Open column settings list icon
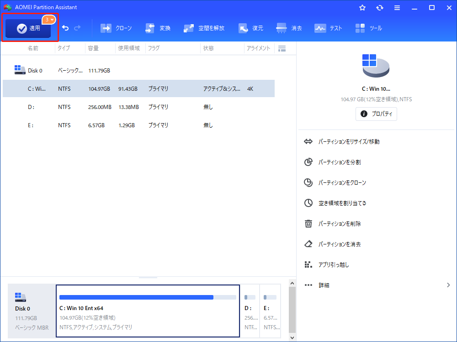Image resolution: width=457 pixels, height=342 pixels. point(282,49)
